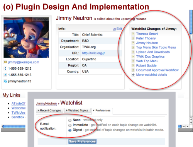Select None email notification option
The width and height of the screenshot is (193, 147).
[x=70, y=120]
